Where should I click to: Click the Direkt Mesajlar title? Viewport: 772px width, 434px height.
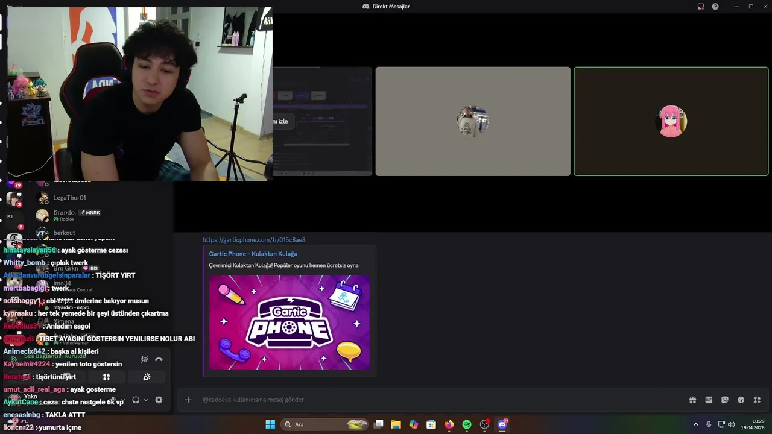click(391, 6)
